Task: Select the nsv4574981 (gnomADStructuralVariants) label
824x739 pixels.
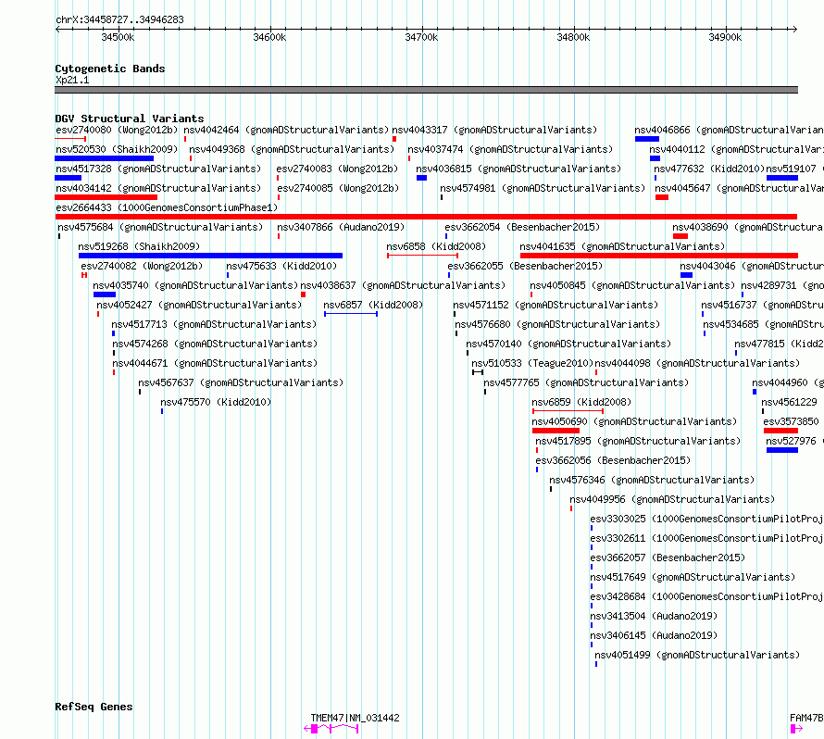Action: pyautogui.click(x=543, y=188)
